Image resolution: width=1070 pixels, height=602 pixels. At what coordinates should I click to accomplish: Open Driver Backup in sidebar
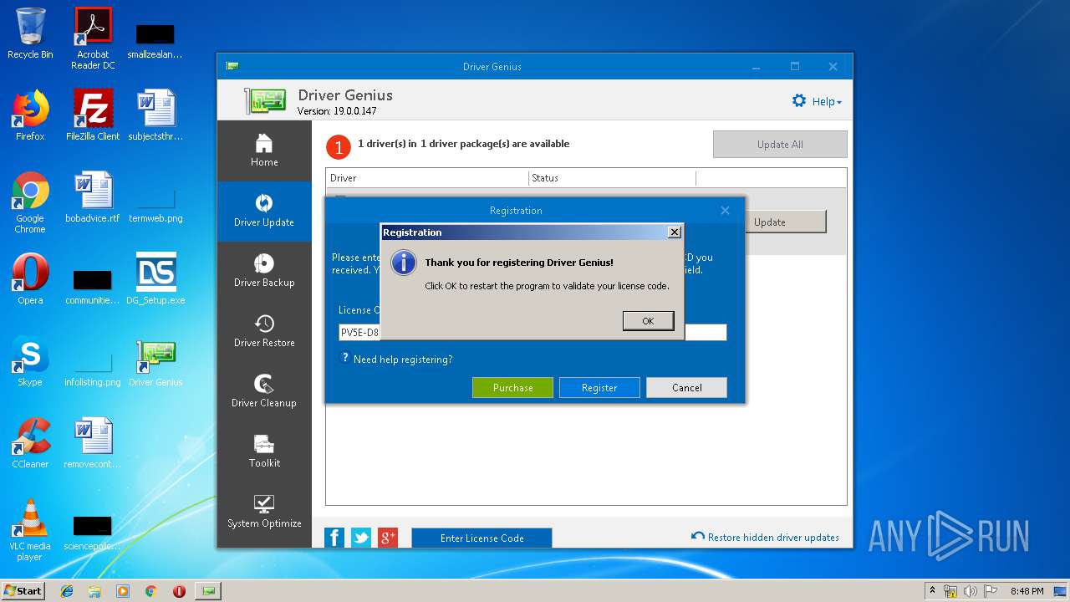tap(264, 272)
